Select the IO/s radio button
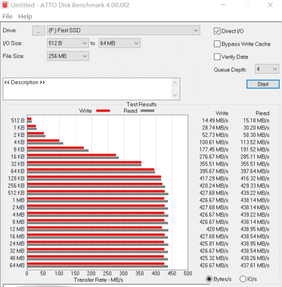Screen dimensions: 282x287 point(243,279)
